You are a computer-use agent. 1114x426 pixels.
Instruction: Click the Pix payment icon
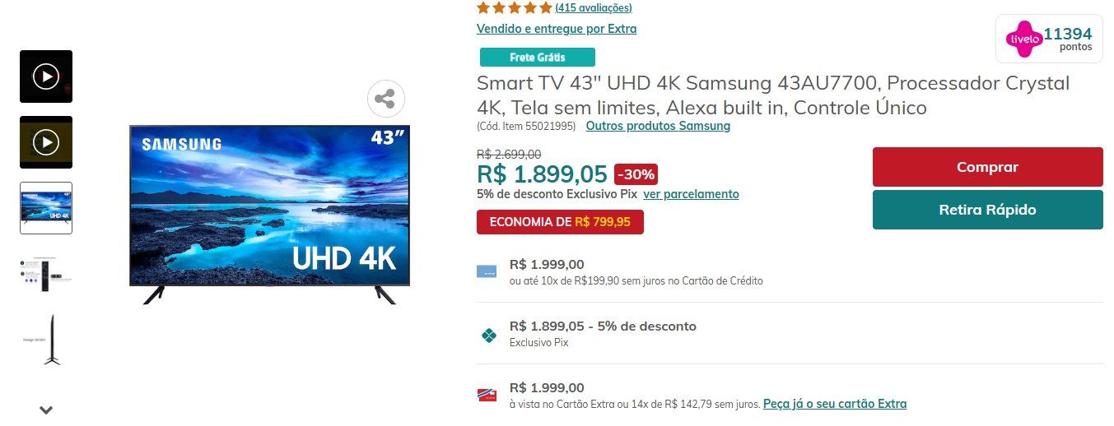click(489, 335)
